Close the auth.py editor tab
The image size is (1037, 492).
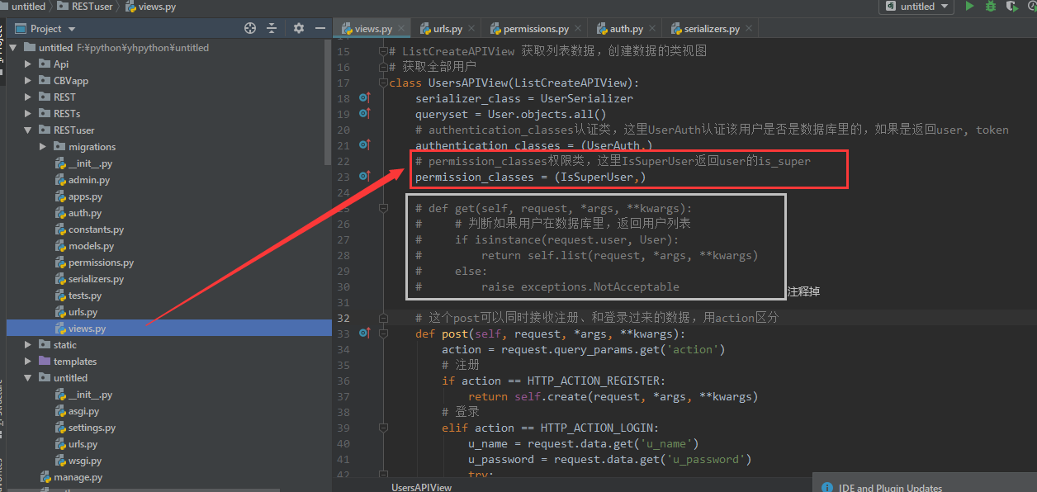[651, 29]
